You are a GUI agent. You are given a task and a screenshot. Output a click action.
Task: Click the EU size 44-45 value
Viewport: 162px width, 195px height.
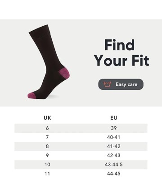(x=114, y=174)
